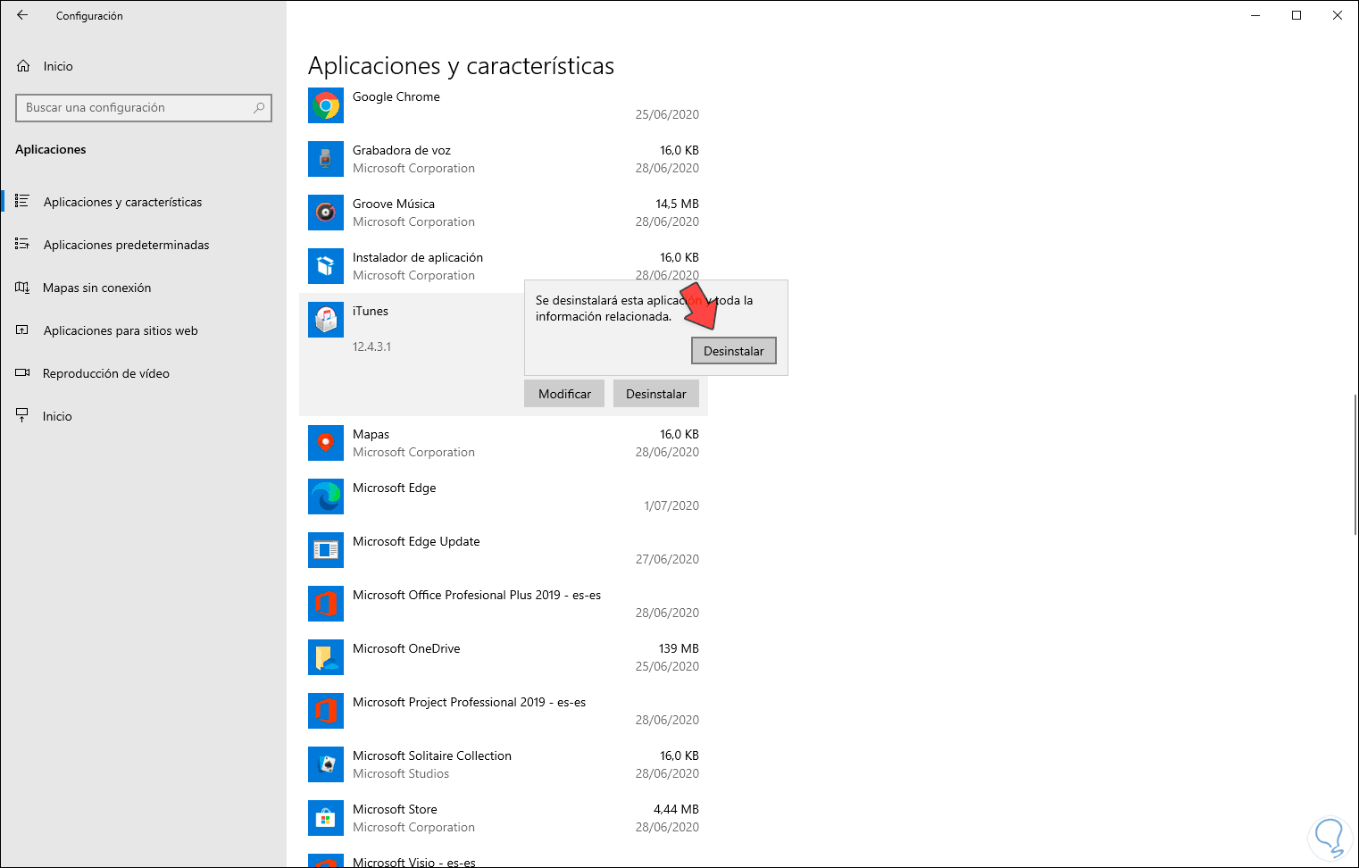Select the Microsoft OneDrive app name
The image size is (1359, 868).
point(406,648)
